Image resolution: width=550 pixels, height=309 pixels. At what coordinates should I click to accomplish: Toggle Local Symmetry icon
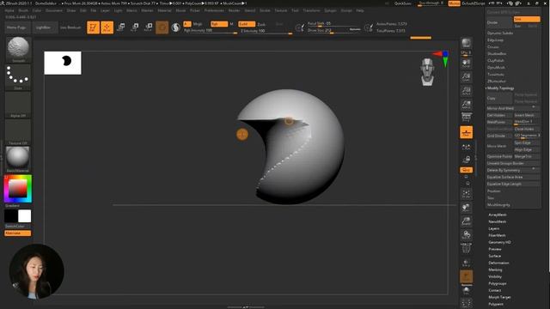pyautogui.click(x=466, y=147)
